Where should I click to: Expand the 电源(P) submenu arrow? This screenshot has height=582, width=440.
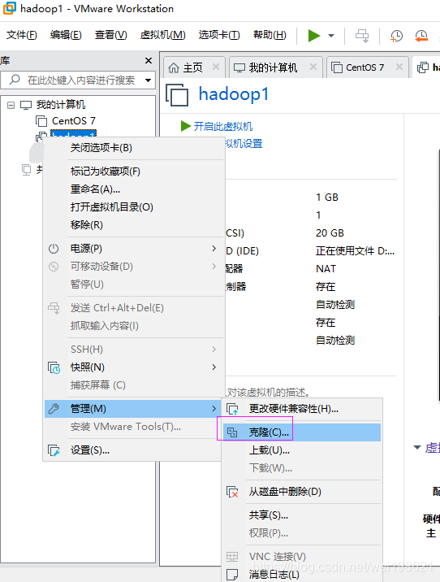point(214,248)
